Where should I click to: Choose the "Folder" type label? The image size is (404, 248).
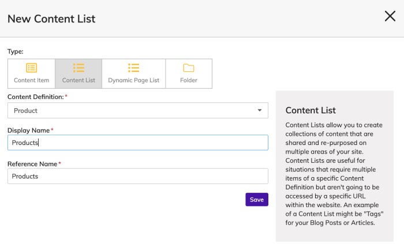click(189, 81)
